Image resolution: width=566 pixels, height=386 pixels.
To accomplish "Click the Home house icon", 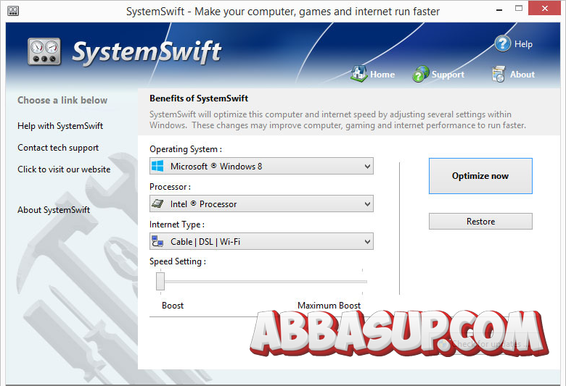I will coord(358,74).
